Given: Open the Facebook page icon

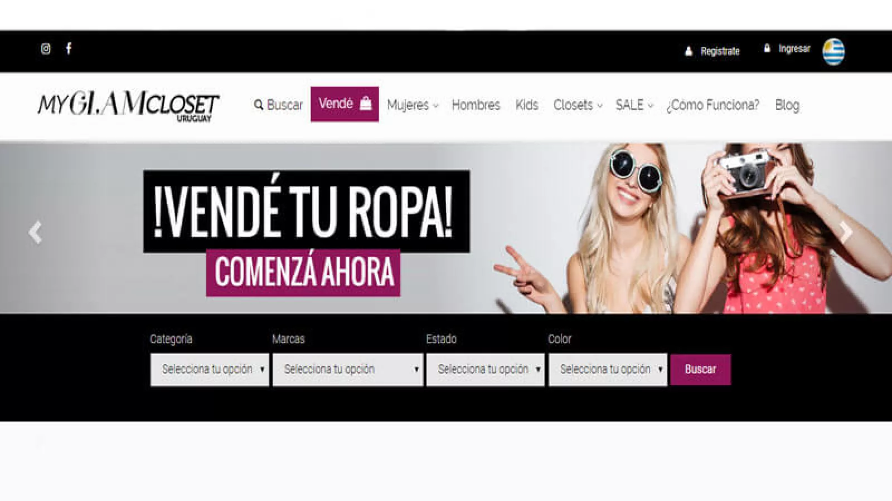Looking at the screenshot, I should (69, 48).
